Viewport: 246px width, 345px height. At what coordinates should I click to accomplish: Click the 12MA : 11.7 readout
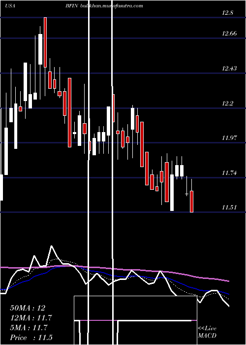(x=31, y=318)
